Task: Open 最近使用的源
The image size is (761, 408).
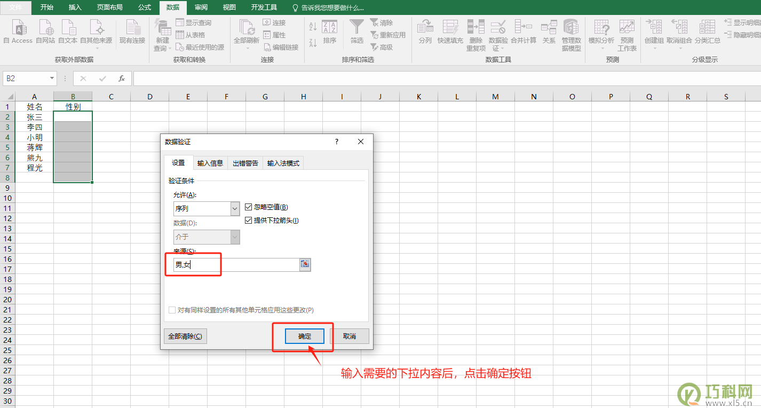Action: (x=200, y=47)
